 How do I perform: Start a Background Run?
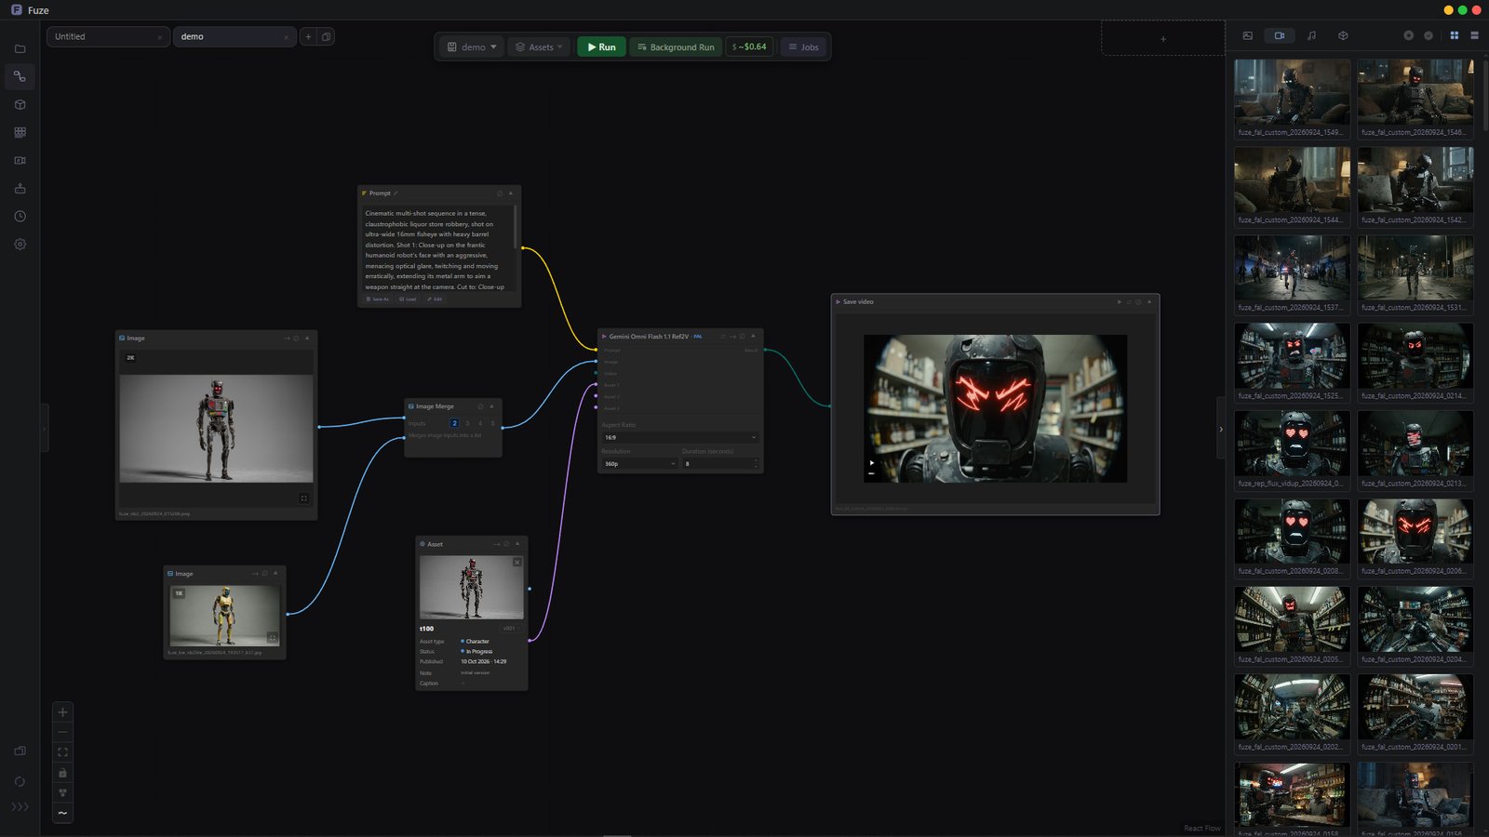pyautogui.click(x=676, y=46)
